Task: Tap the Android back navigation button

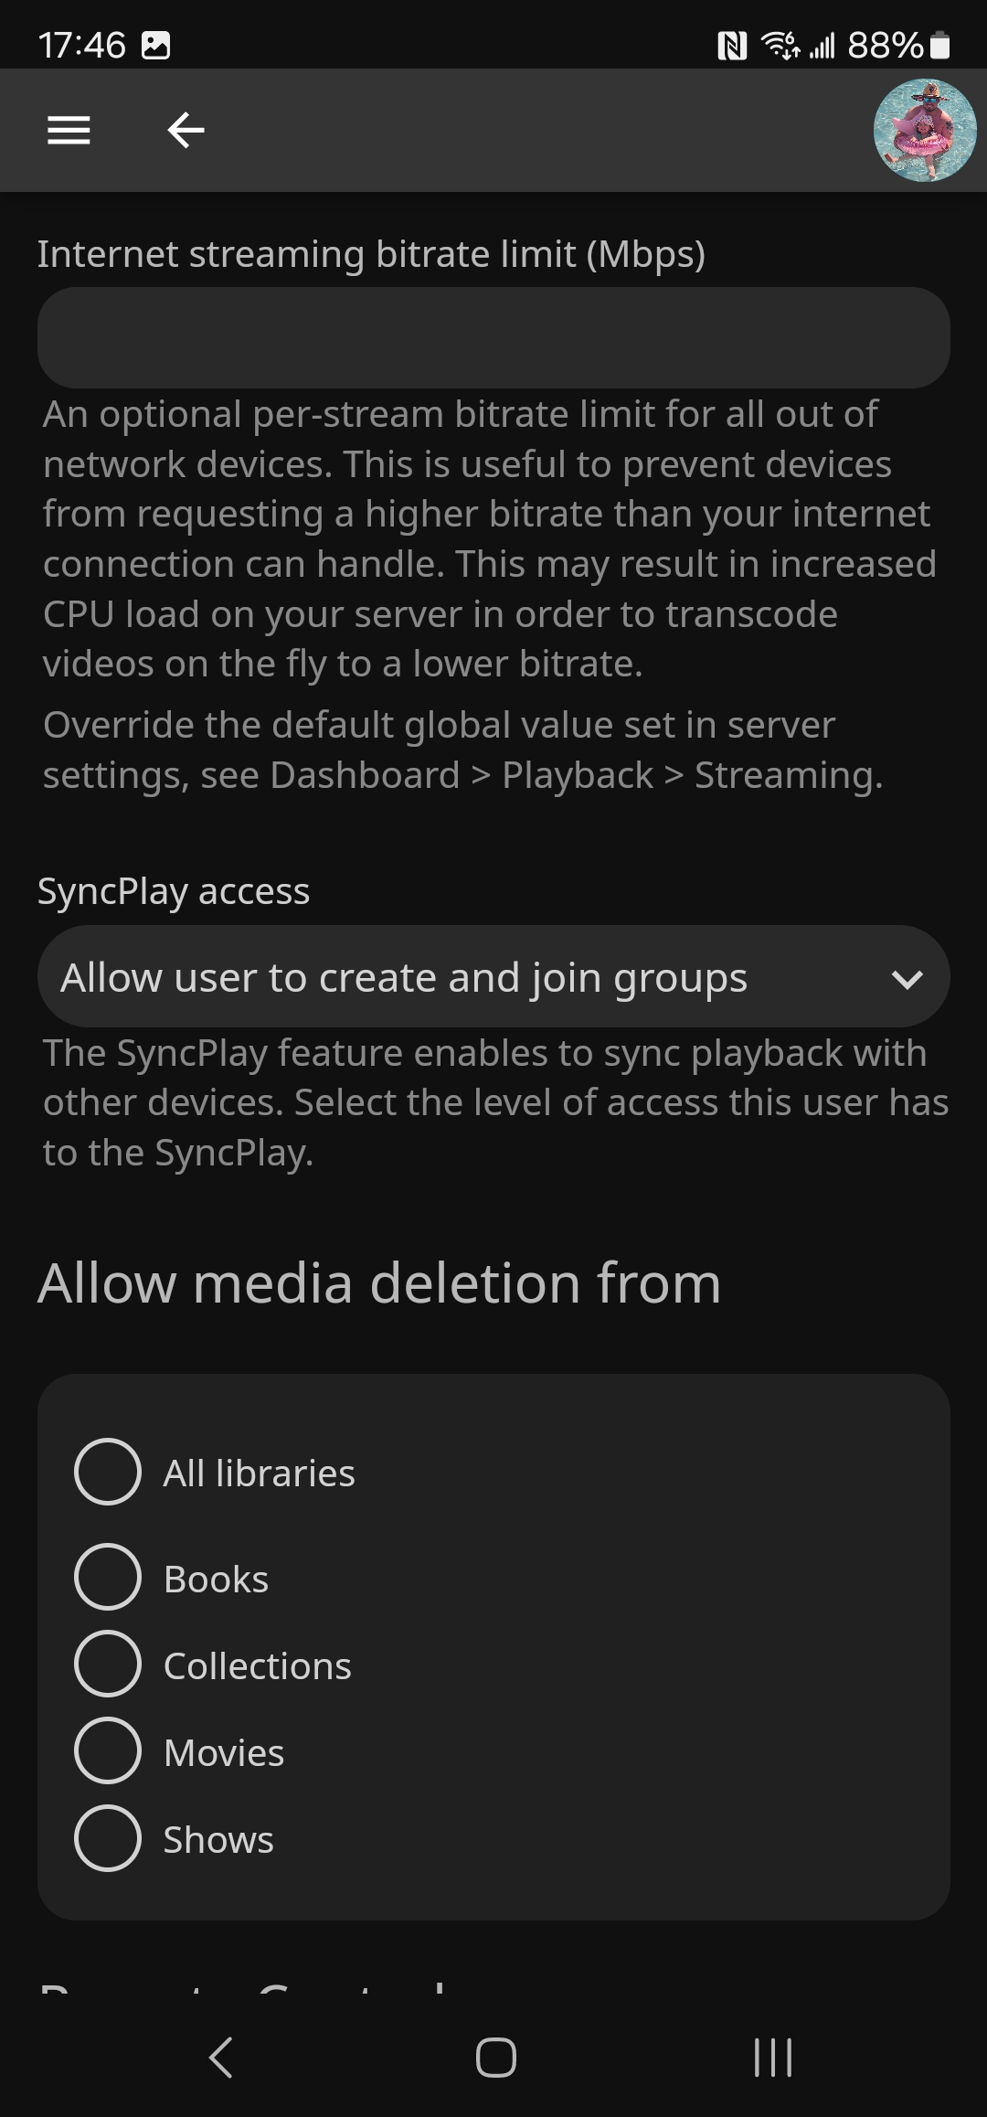Action: pos(221,2058)
